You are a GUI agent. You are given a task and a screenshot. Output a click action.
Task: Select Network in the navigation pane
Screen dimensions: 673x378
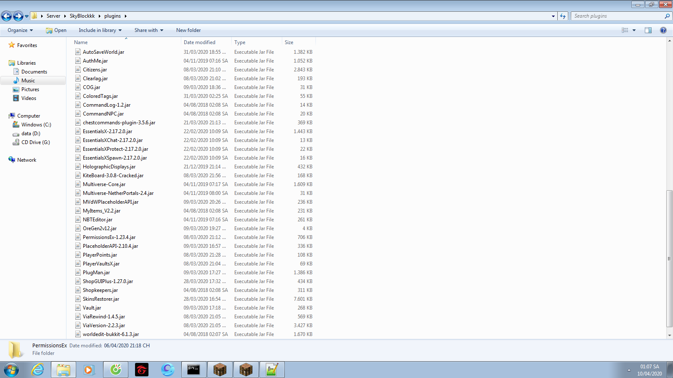[x=26, y=160]
